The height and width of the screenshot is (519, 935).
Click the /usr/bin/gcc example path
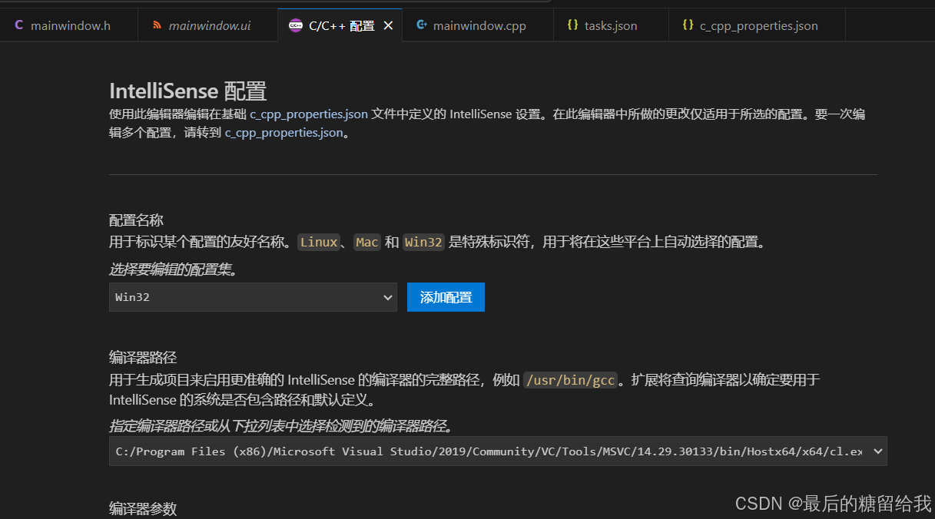[x=570, y=380]
